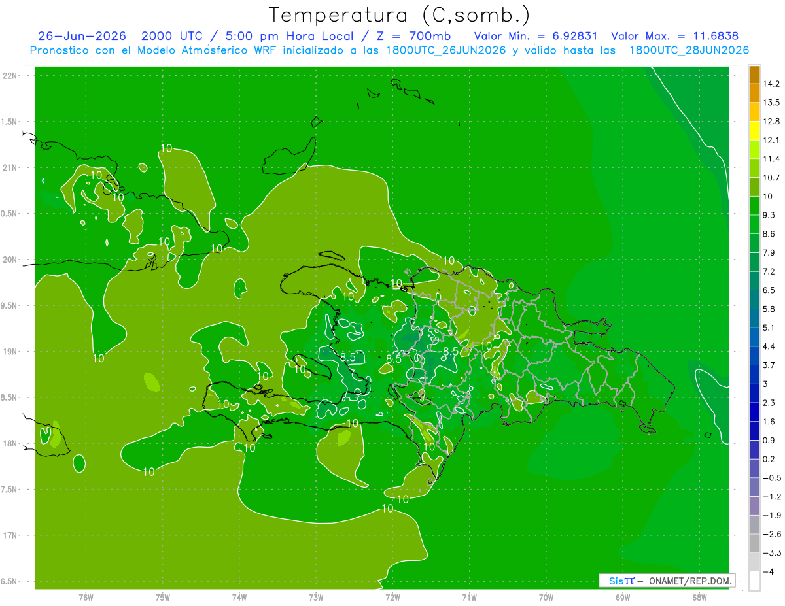The width and height of the screenshot is (785, 606).
Task: Click the orange swatch between 13.5 and 14.2
Action: click(754, 93)
